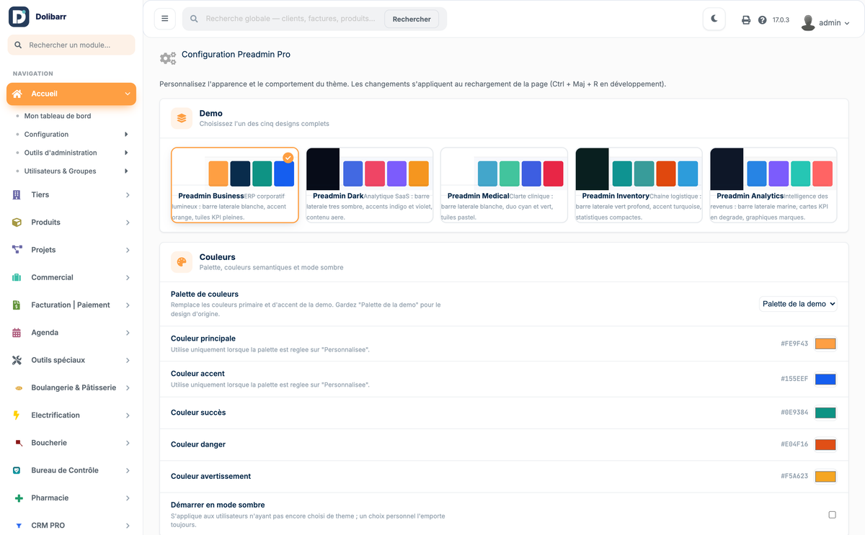Click the Rechercher button
This screenshot has width=865, height=535.
point(412,19)
